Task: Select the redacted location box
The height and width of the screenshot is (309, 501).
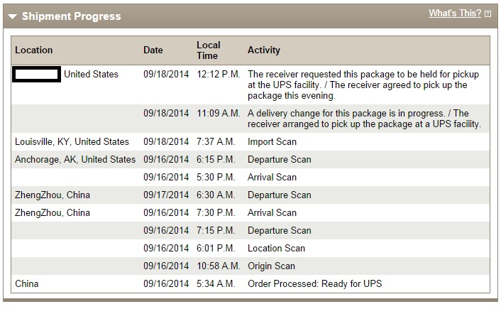Action: point(36,74)
